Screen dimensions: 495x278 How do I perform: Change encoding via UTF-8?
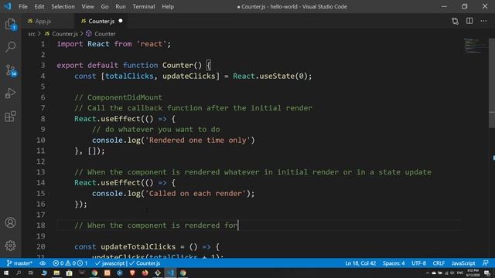click(x=419, y=263)
